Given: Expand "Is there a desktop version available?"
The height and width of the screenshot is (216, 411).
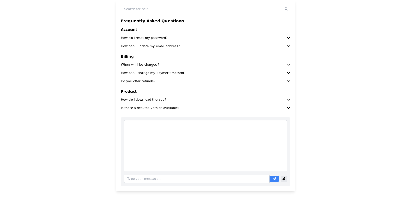Looking at the screenshot, I should click(288, 108).
